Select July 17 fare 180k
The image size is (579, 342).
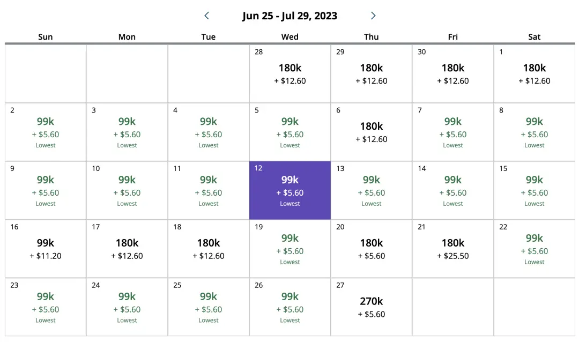[x=127, y=249]
